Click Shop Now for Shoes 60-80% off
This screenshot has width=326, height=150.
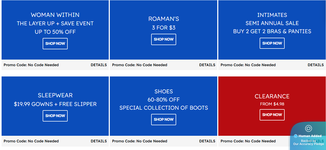[x=164, y=119]
